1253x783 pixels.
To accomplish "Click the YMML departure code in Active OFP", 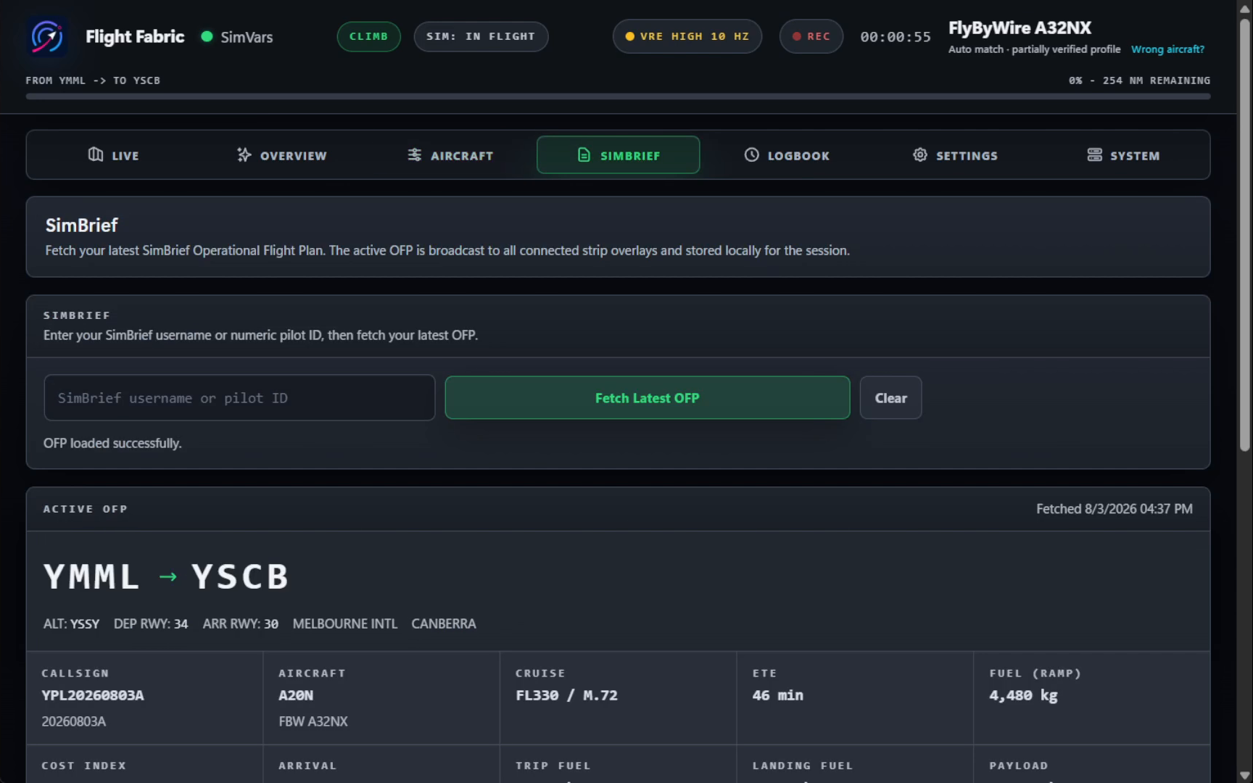I will (91, 577).
